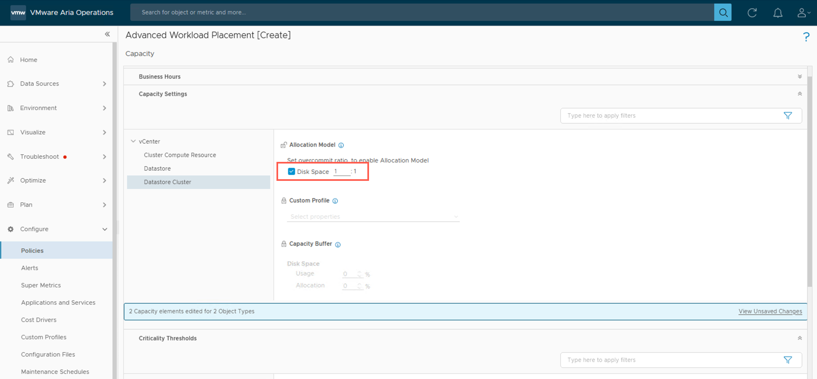This screenshot has height=379, width=817.
Task: Click the search magnifier button
Action: click(723, 12)
